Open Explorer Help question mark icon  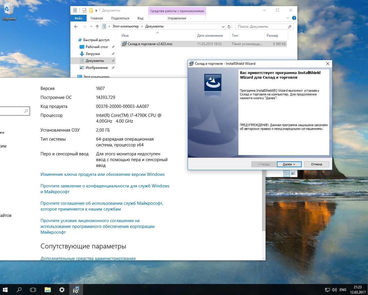pos(294,18)
